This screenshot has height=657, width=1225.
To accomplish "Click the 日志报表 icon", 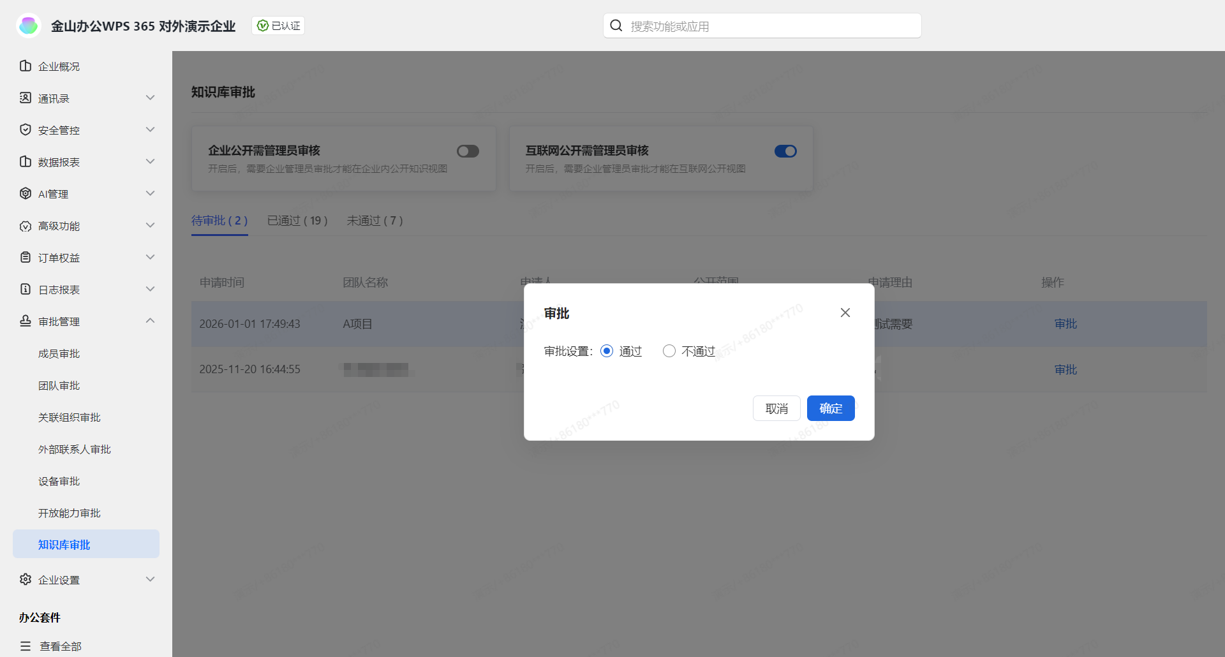I will [26, 289].
